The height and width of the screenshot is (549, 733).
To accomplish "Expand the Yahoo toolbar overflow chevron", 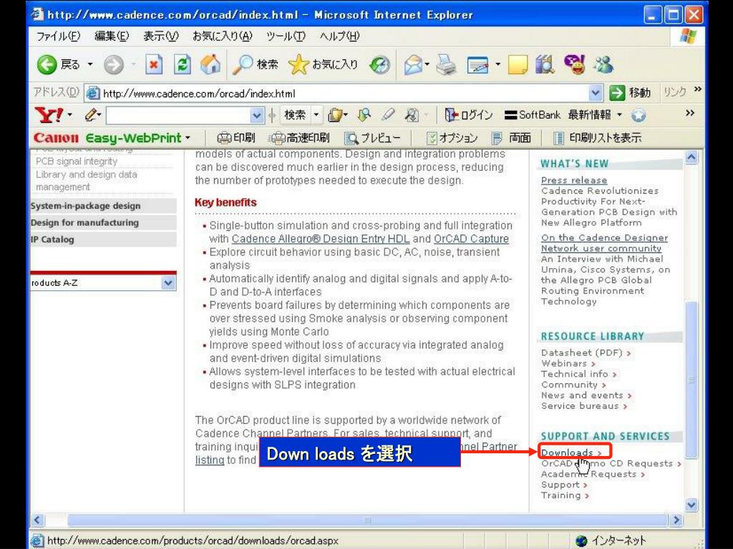I will pos(689,113).
